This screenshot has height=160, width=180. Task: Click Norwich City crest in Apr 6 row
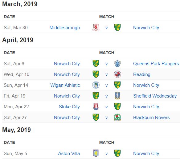tap(96, 63)
